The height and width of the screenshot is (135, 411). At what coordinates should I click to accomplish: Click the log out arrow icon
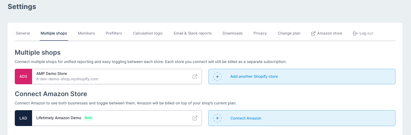click(355, 33)
